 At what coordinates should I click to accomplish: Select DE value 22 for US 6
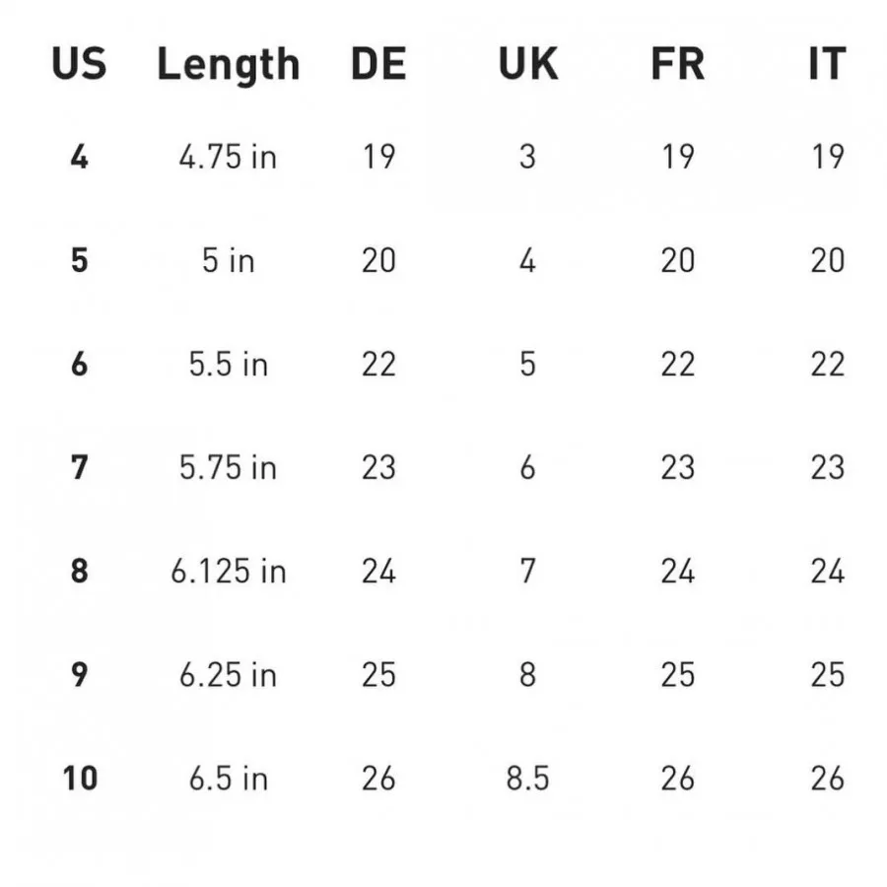(378, 364)
